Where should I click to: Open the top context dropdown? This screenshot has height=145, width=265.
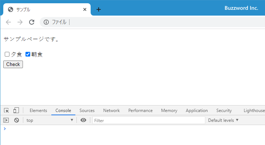pos(50,120)
